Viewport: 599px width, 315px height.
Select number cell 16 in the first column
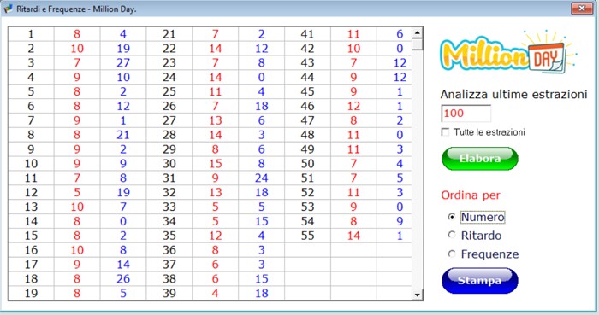[x=32, y=250]
